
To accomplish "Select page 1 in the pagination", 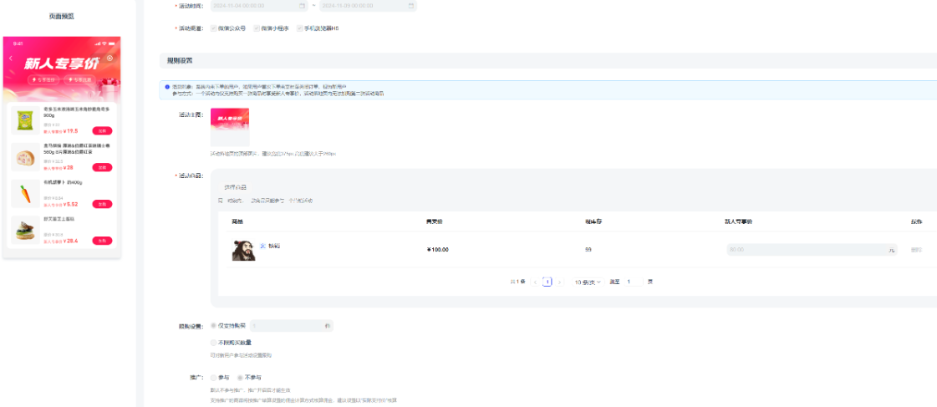I will pos(547,282).
